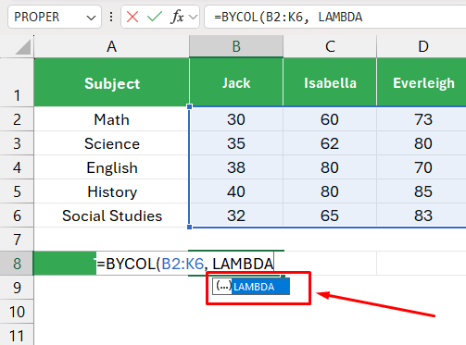Screen dimensions: 466x345
Task: Click the Select All corner triangle
Action: pos(23,47)
